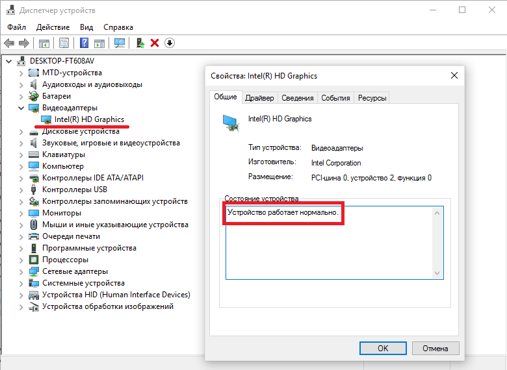This screenshot has width=507, height=370.
Task: Click the Мониторы display icon
Action: pyautogui.click(x=34, y=213)
